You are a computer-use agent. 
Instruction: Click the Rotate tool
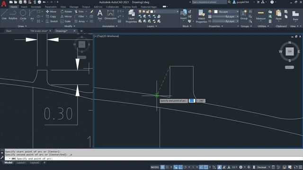[66, 11]
